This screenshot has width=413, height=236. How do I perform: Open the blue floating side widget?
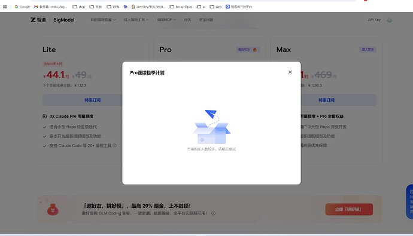click(409, 201)
